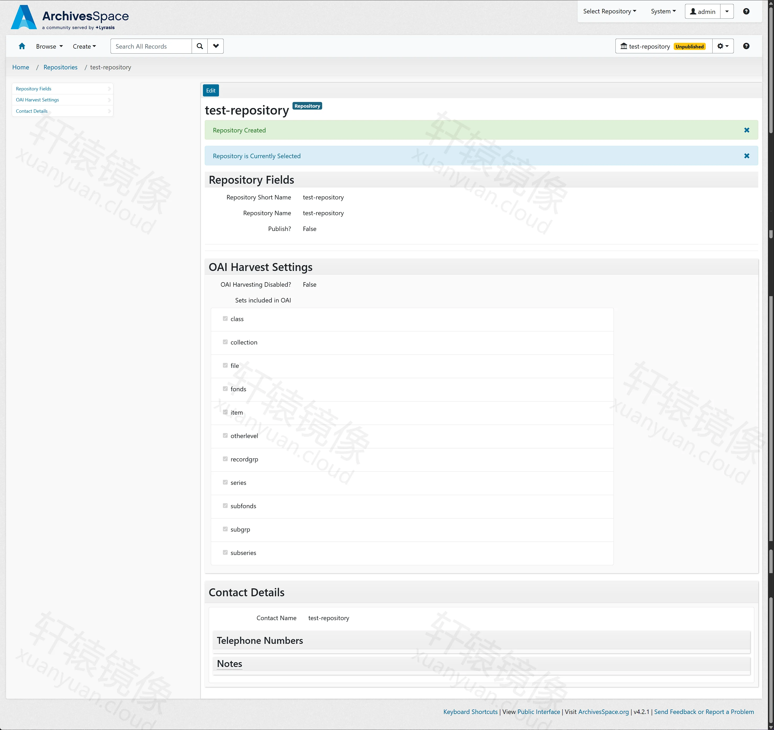Toggle the series checkbox
The height and width of the screenshot is (730, 774).
pos(225,482)
